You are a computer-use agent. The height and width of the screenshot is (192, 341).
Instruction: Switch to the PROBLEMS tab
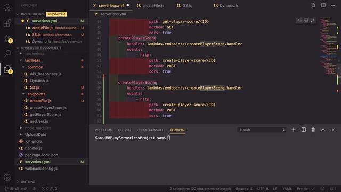click(103, 130)
